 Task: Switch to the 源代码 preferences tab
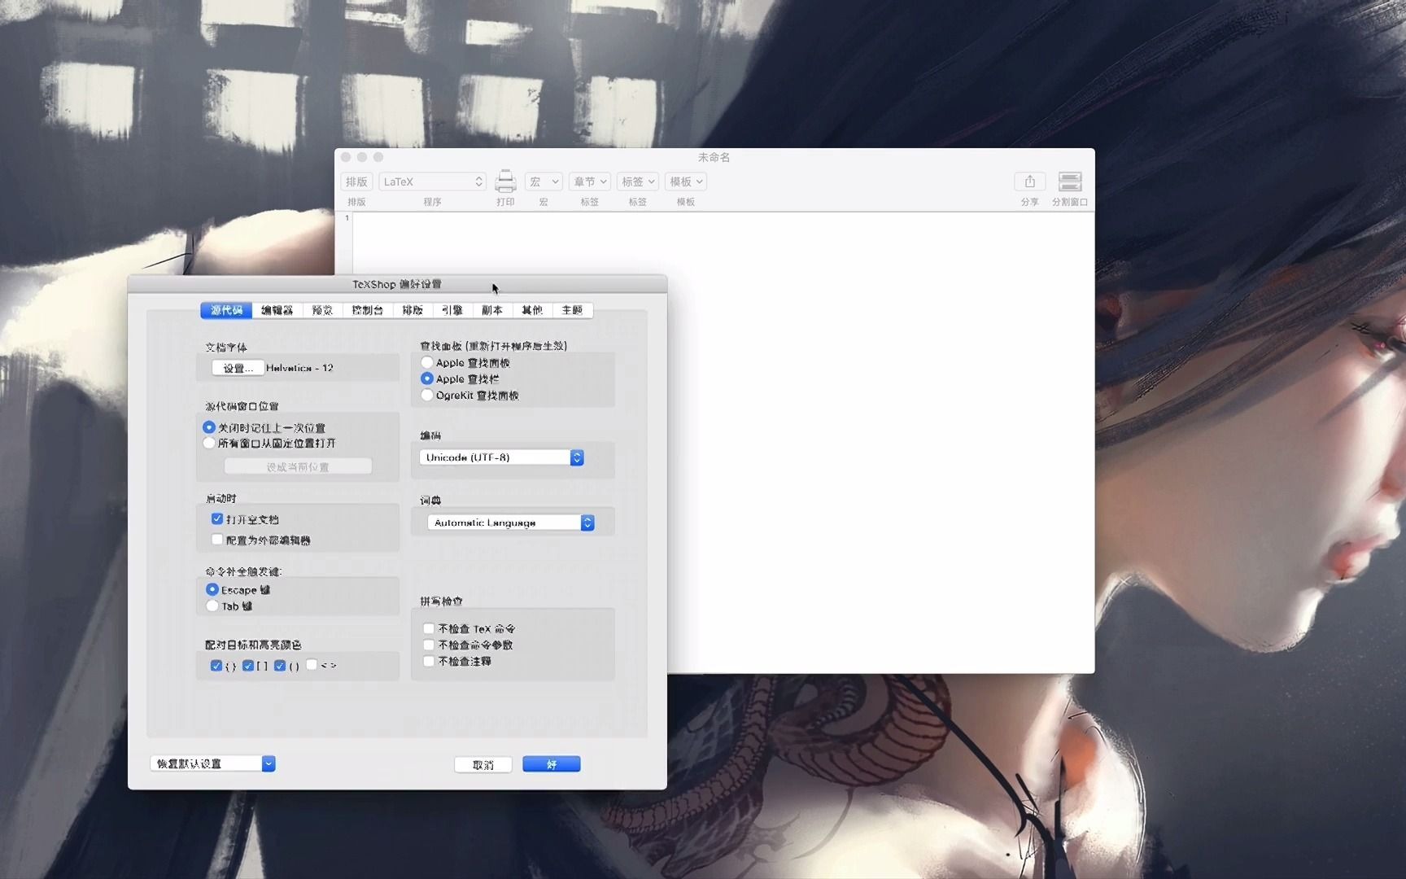pyautogui.click(x=226, y=310)
